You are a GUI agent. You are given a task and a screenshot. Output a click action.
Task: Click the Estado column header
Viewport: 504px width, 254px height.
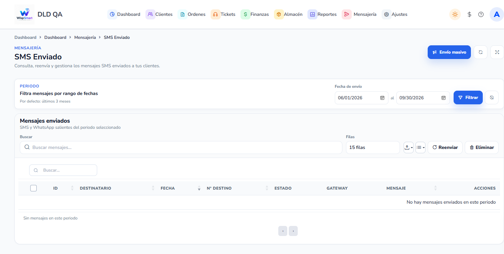283,188
